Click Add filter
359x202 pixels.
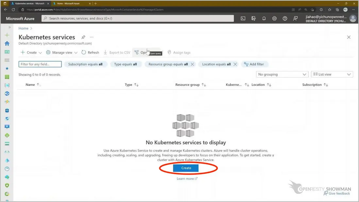point(254,64)
